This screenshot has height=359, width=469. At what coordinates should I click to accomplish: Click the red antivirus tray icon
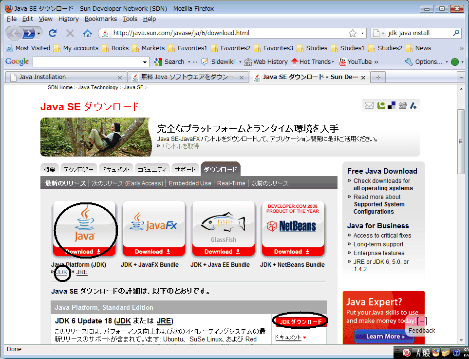407,353
